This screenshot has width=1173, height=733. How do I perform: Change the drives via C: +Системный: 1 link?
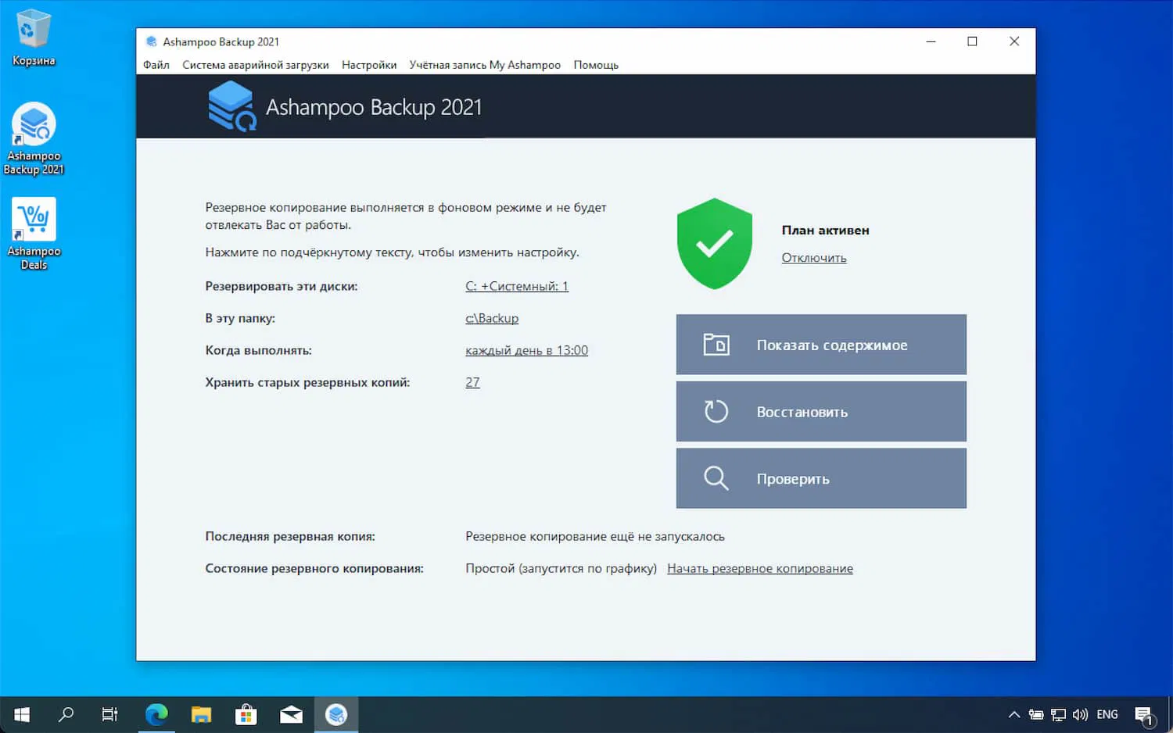point(517,286)
